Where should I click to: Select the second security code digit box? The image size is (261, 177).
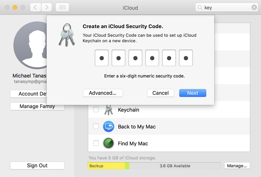pyautogui.click(x=118, y=58)
